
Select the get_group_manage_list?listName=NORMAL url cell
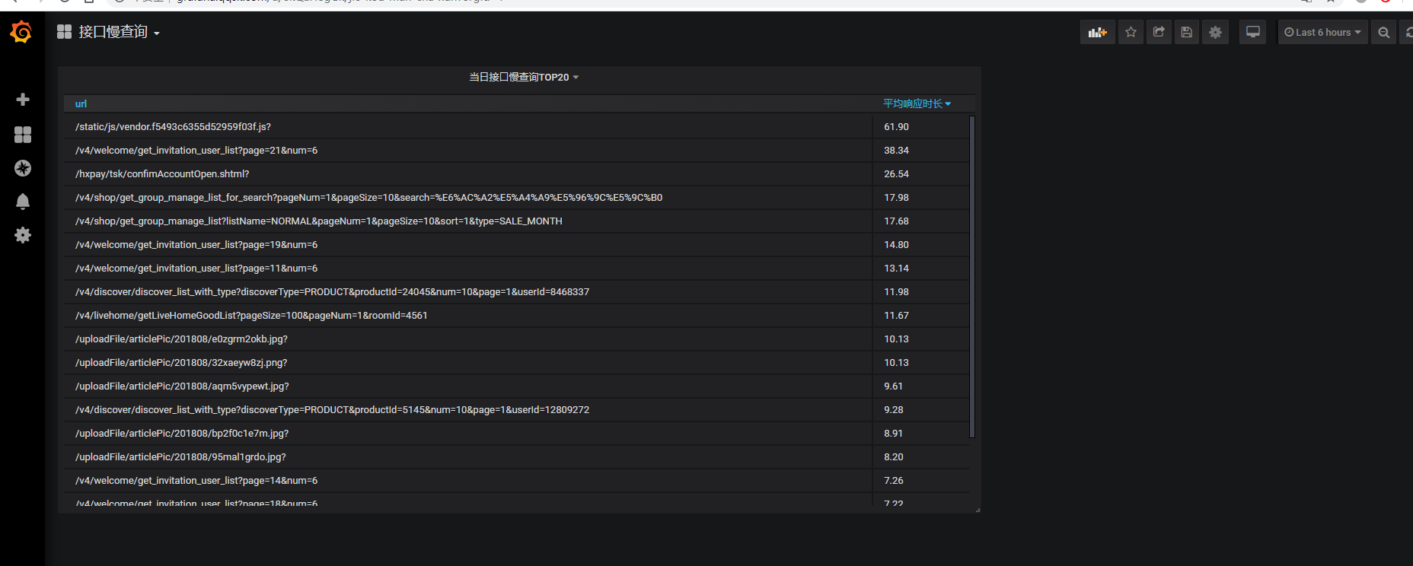[x=468, y=221]
